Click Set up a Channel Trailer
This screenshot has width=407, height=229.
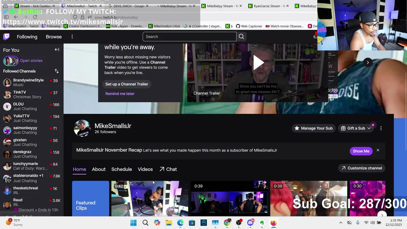[x=127, y=84]
